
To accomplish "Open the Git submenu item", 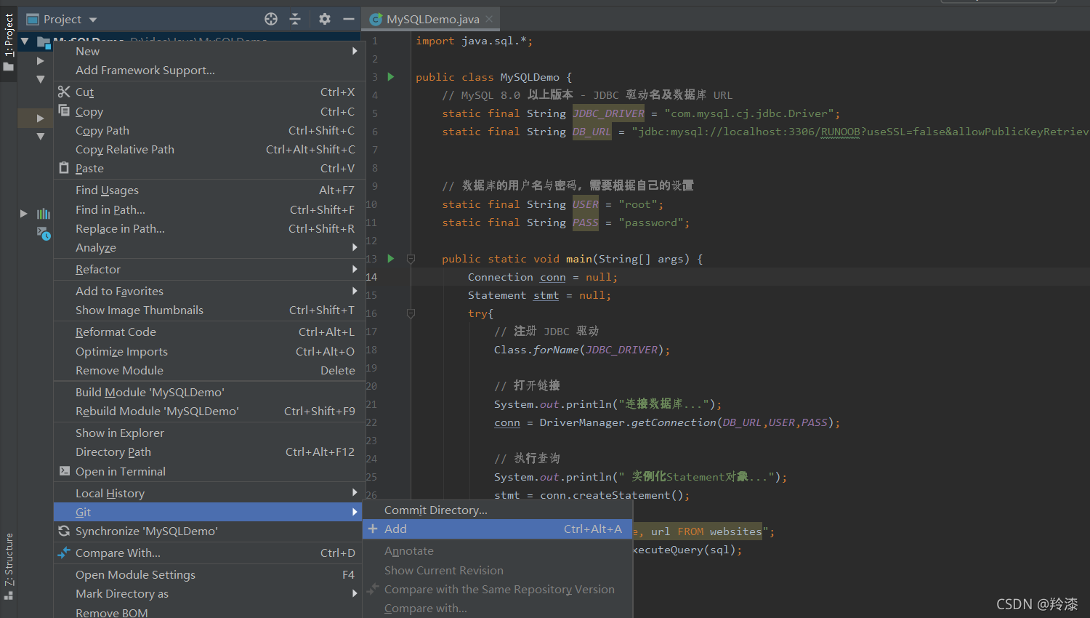I will coord(208,512).
